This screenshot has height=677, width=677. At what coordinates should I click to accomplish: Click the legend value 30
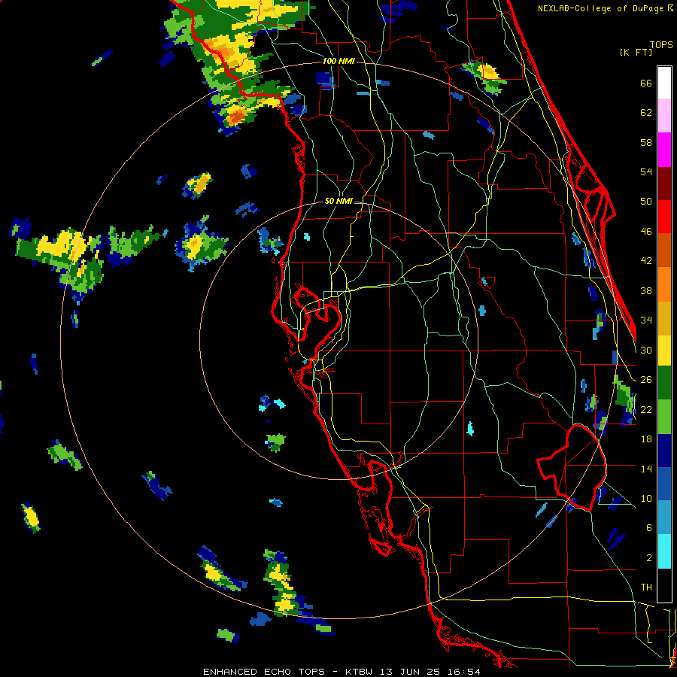point(646,350)
